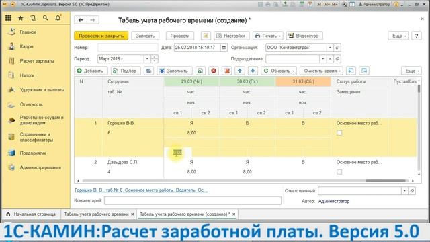This screenshot has width=430, height=242.
Task: Open the Подразделение field link icon
Action: point(337,59)
